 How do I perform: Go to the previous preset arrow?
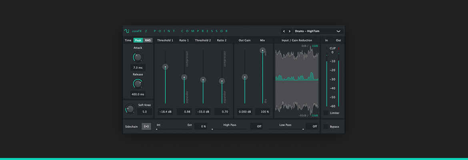[x=284, y=31]
